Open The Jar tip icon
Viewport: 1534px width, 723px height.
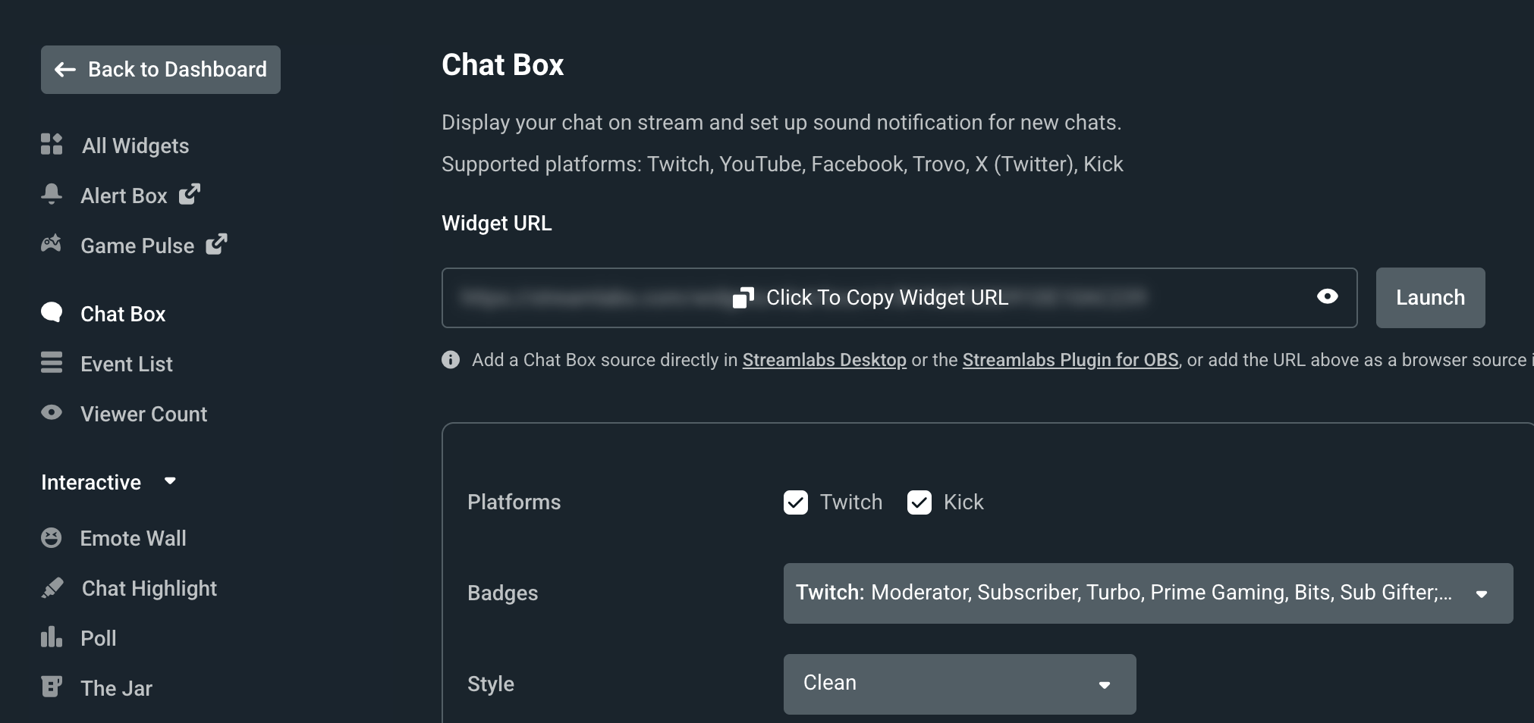(51, 687)
